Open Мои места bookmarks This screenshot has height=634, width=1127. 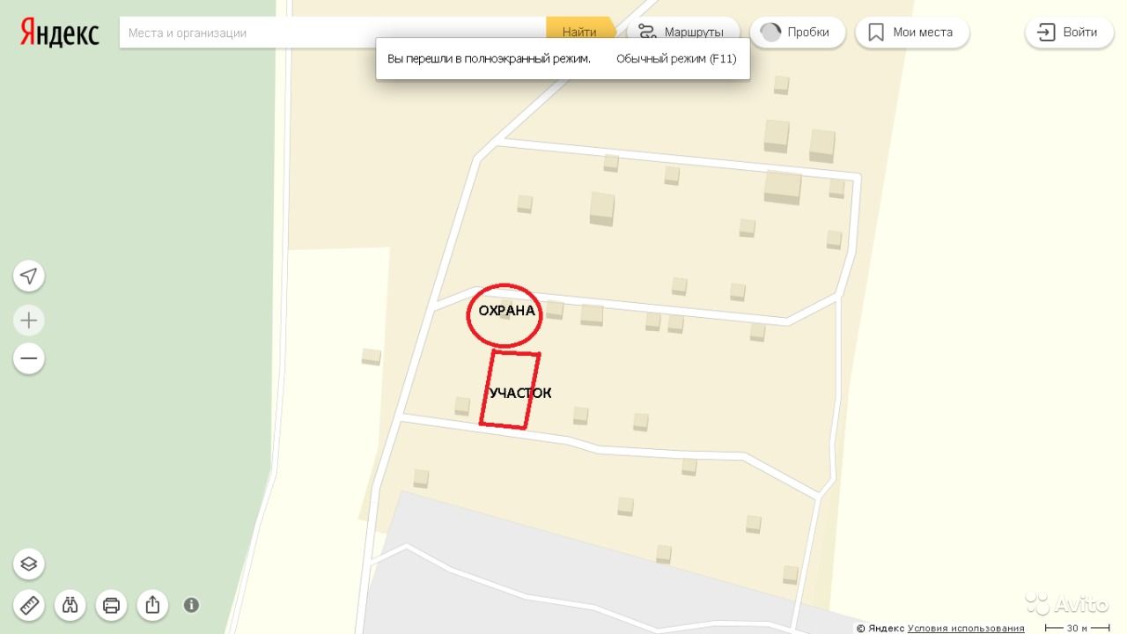point(912,33)
